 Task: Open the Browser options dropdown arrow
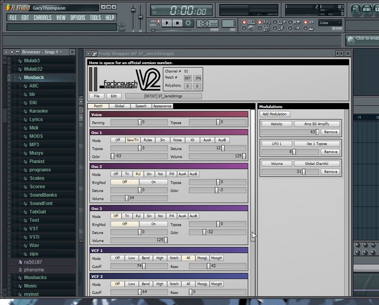6,52
